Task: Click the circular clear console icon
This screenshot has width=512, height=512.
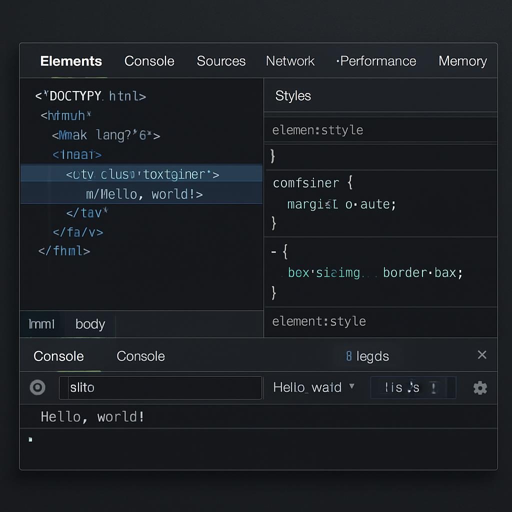Action: coord(37,387)
